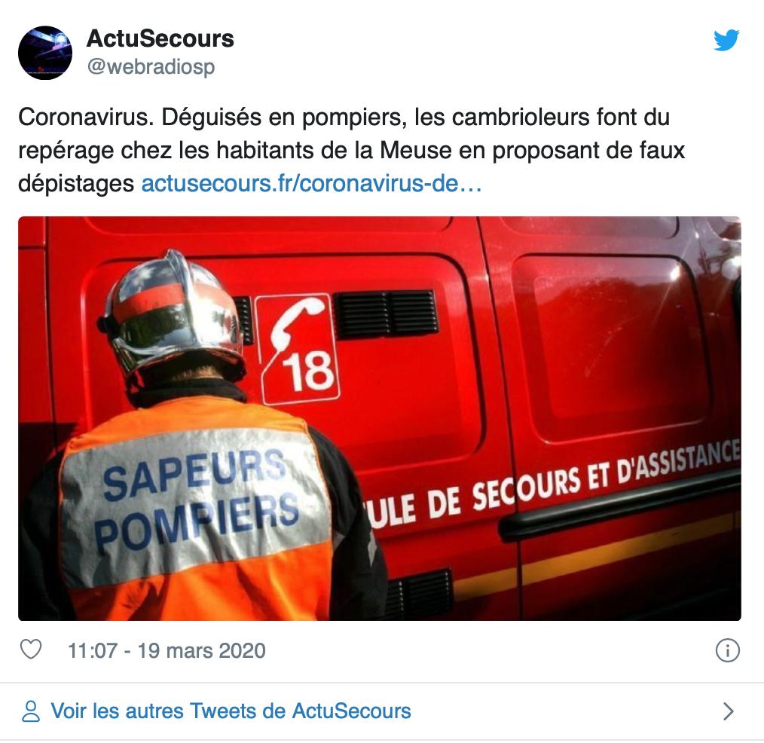The width and height of the screenshot is (764, 743).
Task: Click the firefighter van photo
Action: pyautogui.click(x=380, y=418)
